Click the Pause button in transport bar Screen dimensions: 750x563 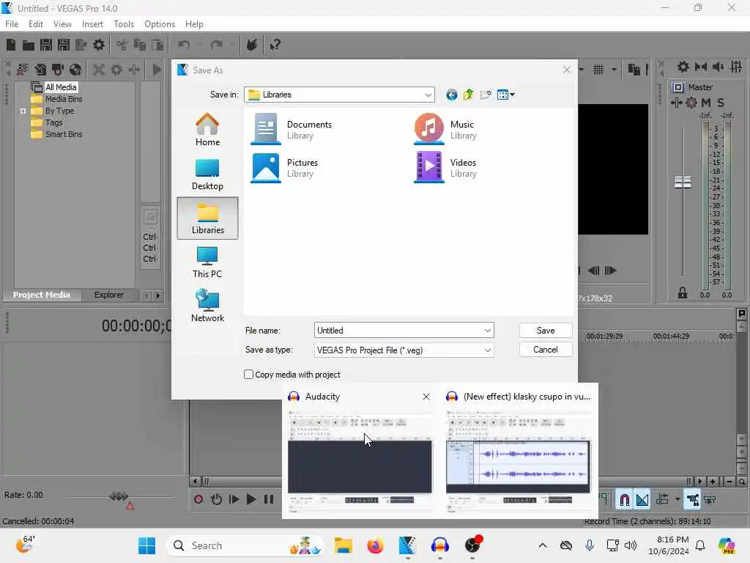coord(269,500)
